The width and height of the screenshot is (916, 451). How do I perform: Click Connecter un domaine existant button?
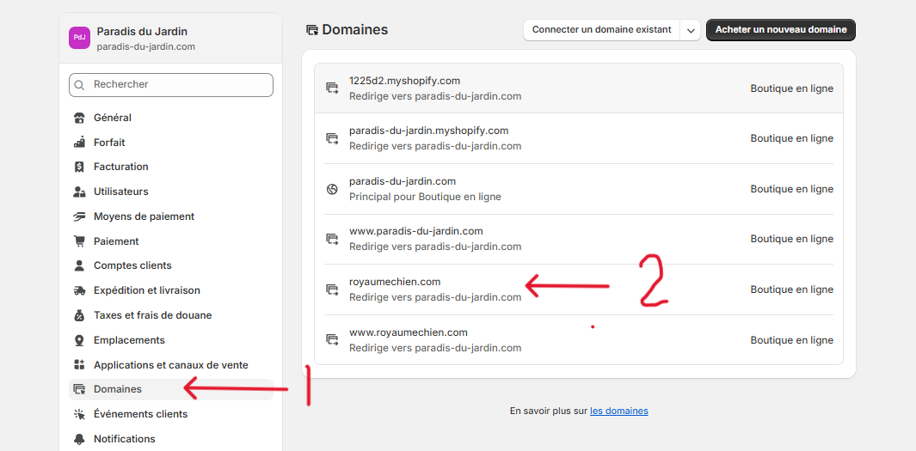click(602, 30)
